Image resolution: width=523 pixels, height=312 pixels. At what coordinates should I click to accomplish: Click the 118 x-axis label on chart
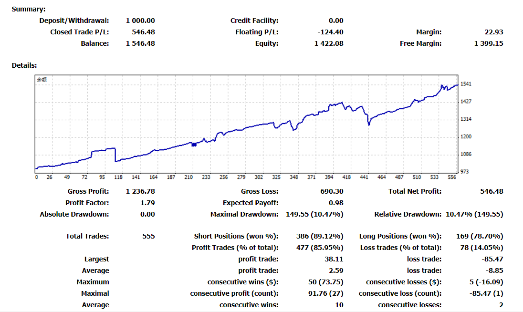point(118,177)
